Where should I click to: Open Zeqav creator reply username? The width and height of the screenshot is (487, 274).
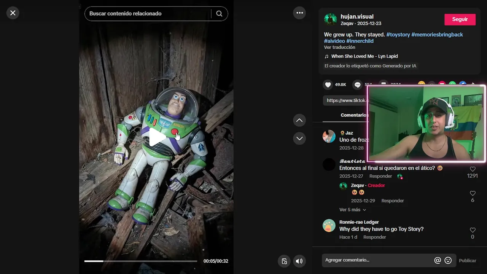click(357, 185)
